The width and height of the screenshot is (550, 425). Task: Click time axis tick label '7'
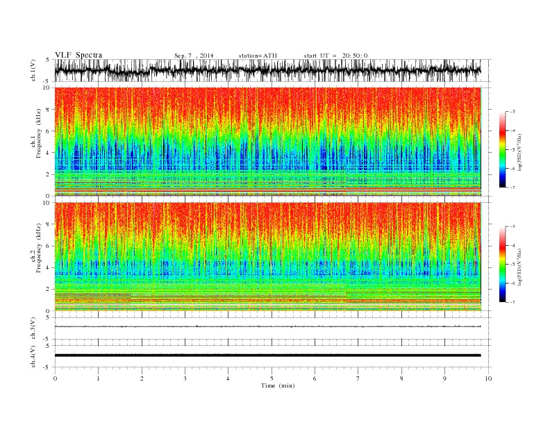click(x=358, y=378)
